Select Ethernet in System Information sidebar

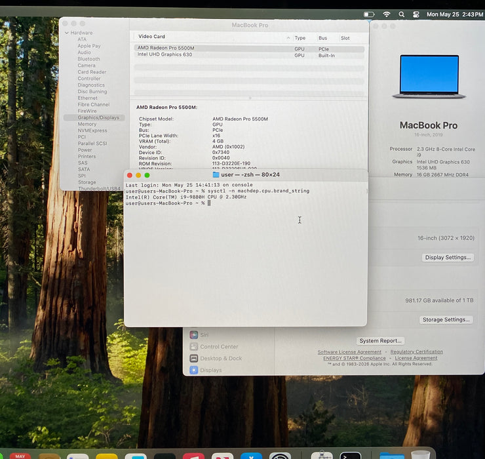pos(88,98)
